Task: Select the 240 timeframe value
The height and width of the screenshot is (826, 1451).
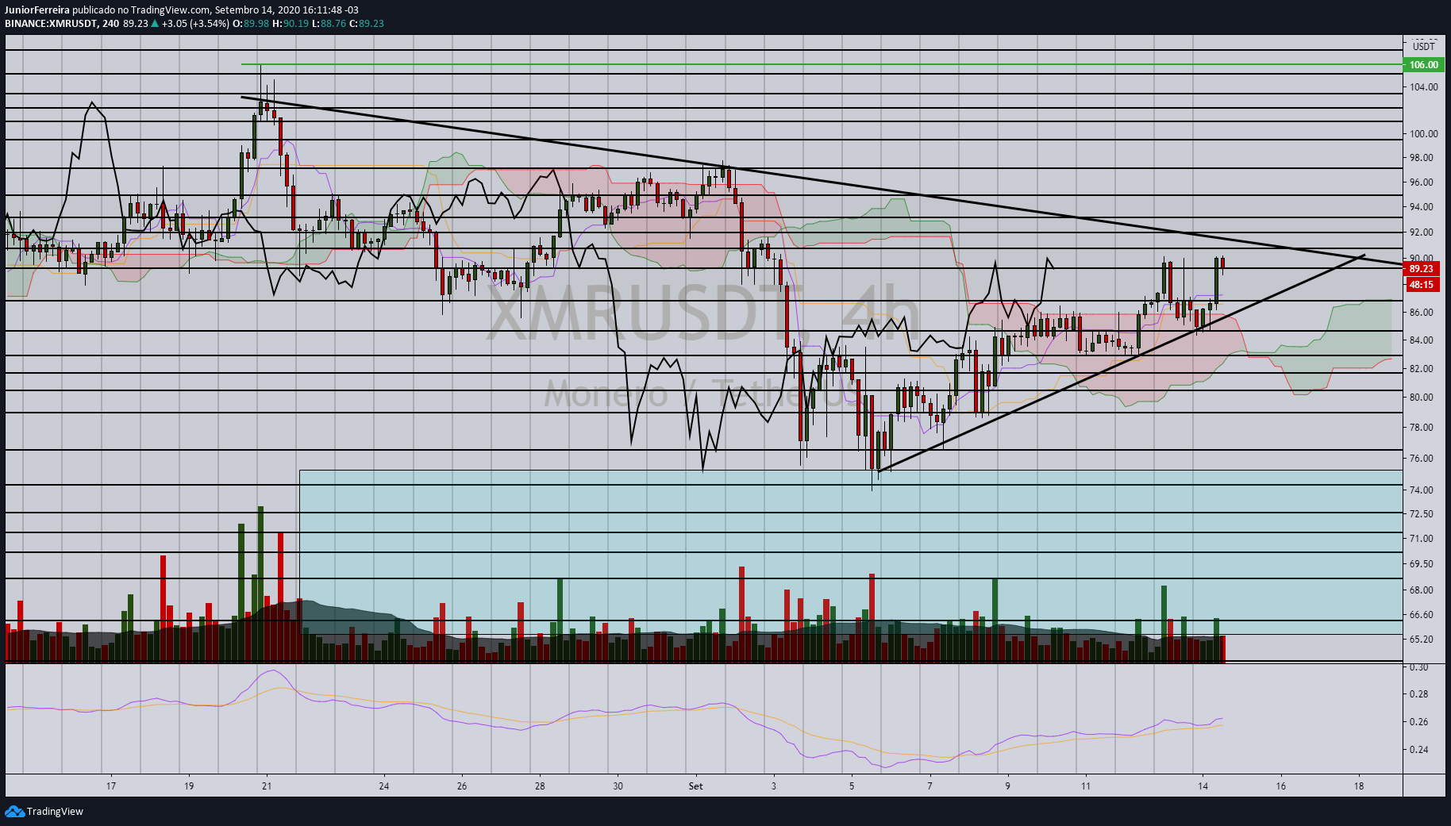Action: [111, 23]
